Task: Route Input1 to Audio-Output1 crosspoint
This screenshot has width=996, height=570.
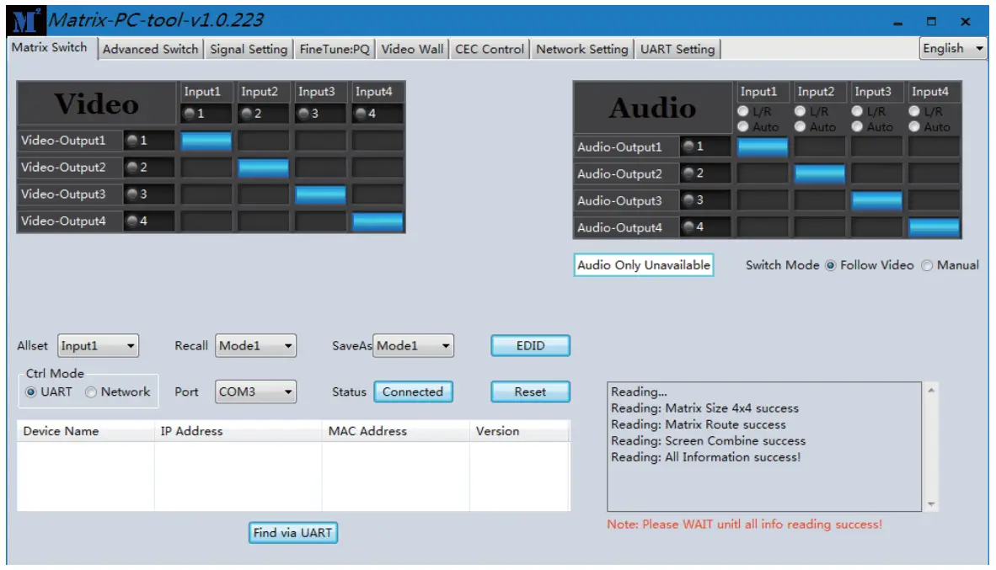Action: (762, 146)
